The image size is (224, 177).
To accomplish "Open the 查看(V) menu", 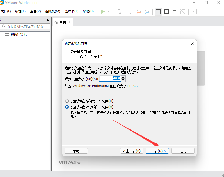I will [35, 11].
